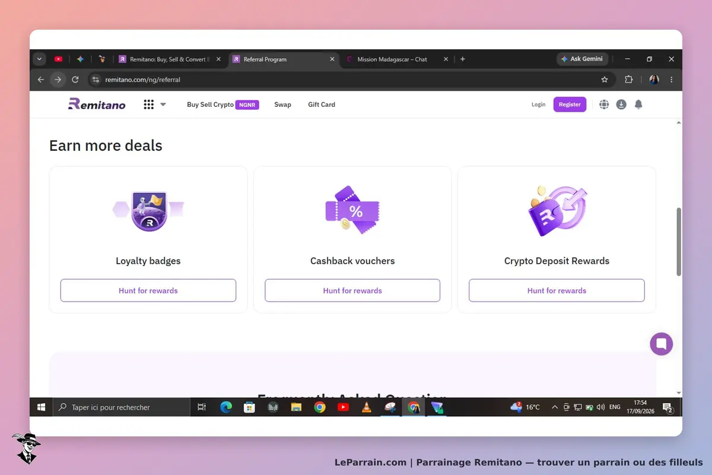The height and width of the screenshot is (475, 712).
Task: Go to the Swap page
Action: click(x=282, y=104)
